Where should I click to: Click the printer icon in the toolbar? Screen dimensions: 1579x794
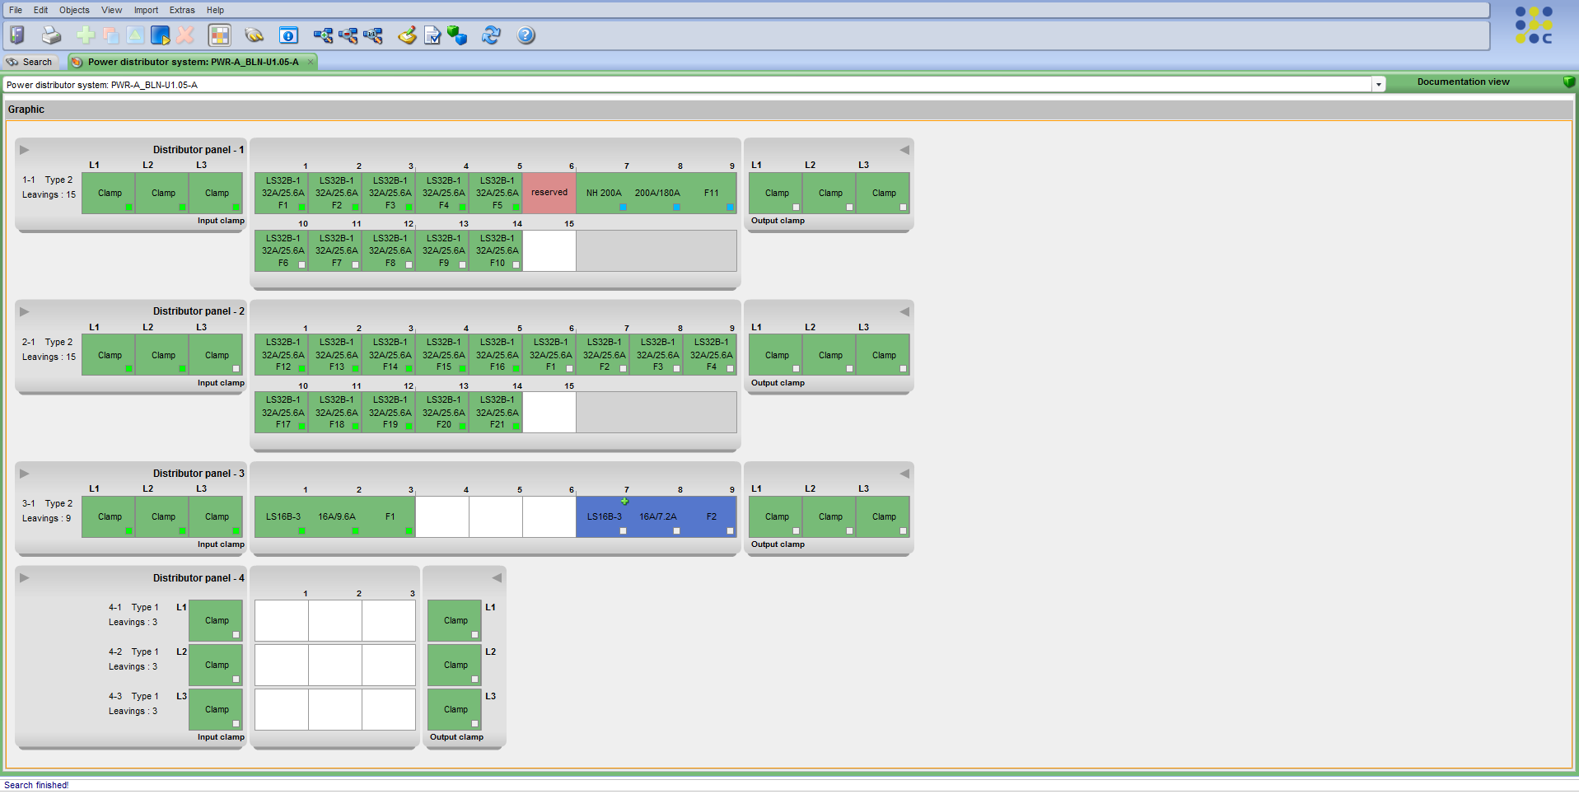(51, 35)
